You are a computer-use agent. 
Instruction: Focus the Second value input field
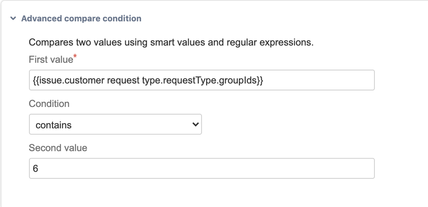(x=201, y=169)
